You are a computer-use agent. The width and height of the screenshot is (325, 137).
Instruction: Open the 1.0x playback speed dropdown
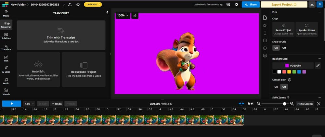pos(29,104)
